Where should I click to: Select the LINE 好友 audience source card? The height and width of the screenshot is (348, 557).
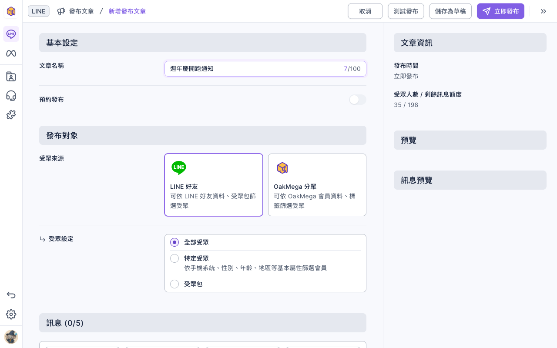point(214,185)
